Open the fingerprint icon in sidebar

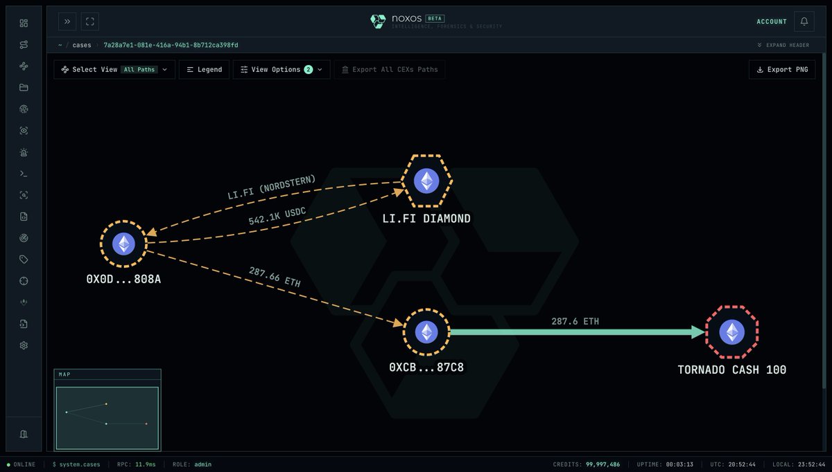point(24,109)
